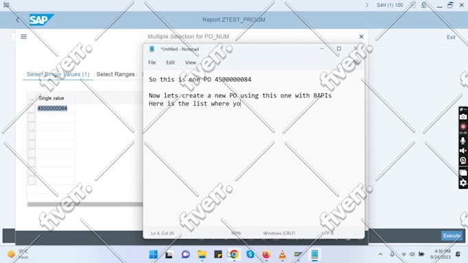This screenshot has height=263, width=468.
Task: Open the Notepad Edit menu
Action: coord(171,62)
